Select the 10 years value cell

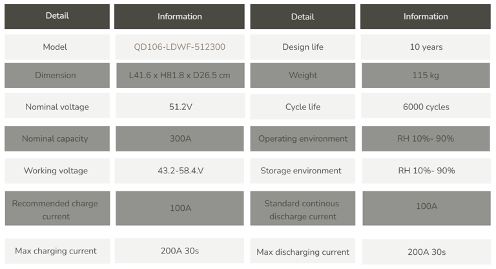(426, 47)
